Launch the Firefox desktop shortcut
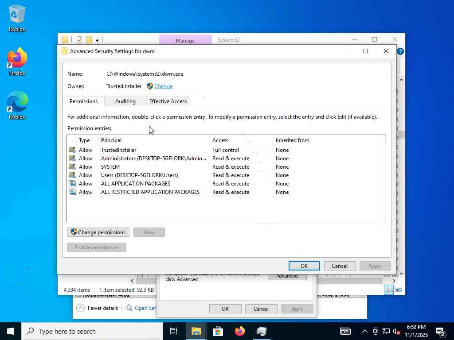This screenshot has width=454, height=340. tap(17, 58)
